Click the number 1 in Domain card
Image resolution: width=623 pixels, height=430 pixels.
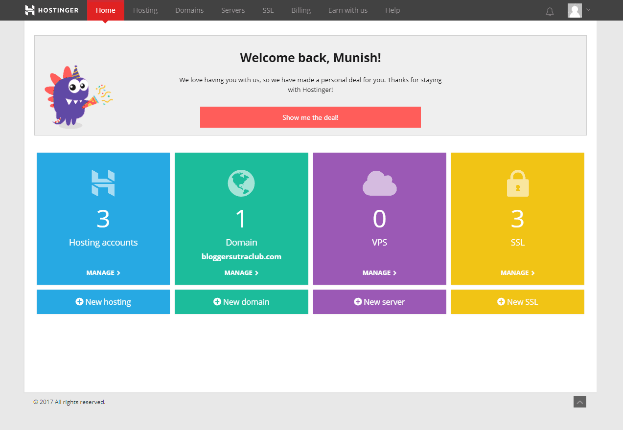click(241, 219)
